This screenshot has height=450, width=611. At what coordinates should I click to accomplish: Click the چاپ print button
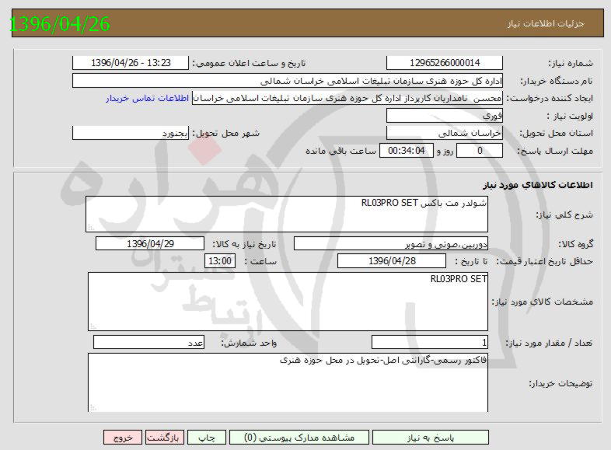207,438
